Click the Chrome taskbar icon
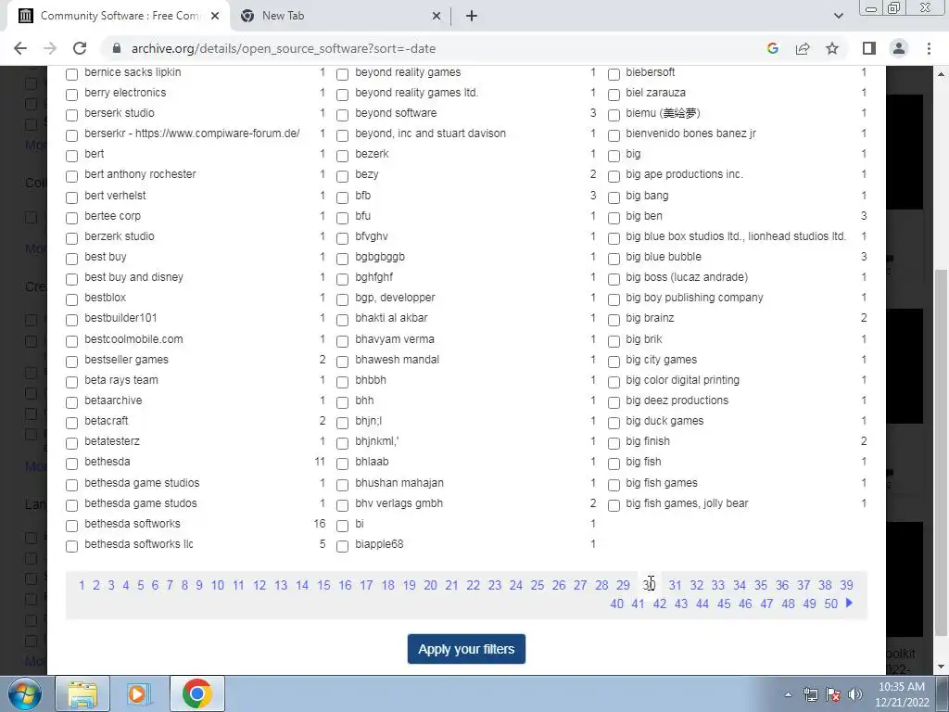949x712 pixels. [196, 693]
